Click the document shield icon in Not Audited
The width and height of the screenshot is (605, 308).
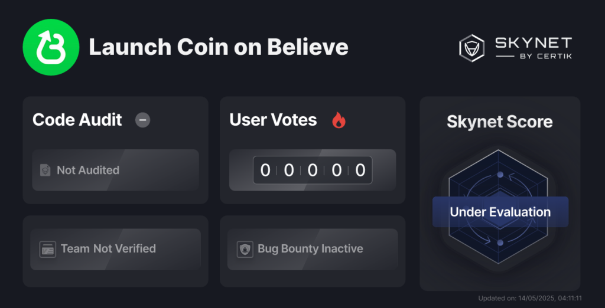tap(45, 170)
